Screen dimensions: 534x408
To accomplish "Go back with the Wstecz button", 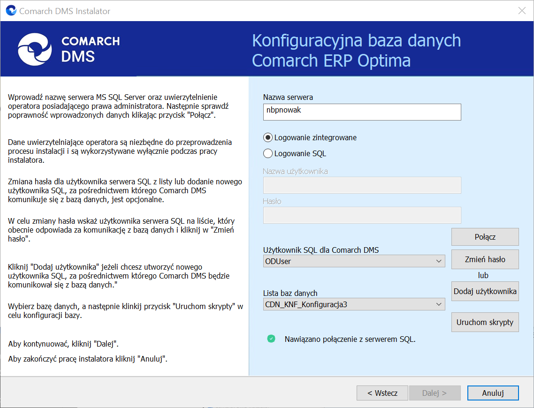I will [382, 393].
